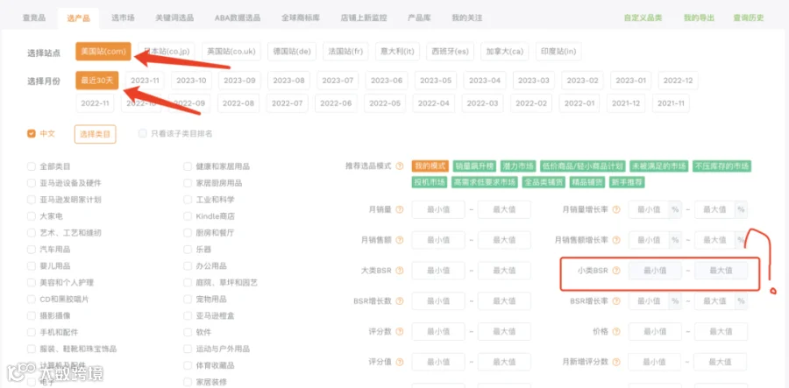This screenshot has height=388, width=789.
Task: Select month 2022-05
Action: (x=385, y=103)
